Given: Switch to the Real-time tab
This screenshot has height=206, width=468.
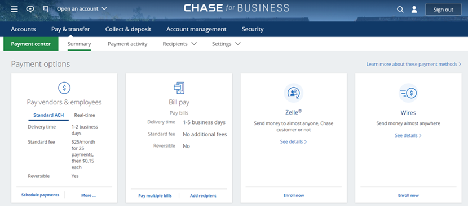Looking at the screenshot, I should [85, 115].
